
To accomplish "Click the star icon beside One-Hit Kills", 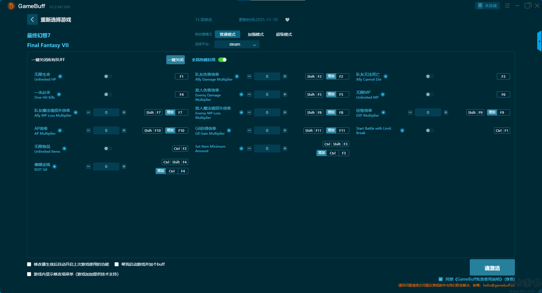I will tap(59, 94).
